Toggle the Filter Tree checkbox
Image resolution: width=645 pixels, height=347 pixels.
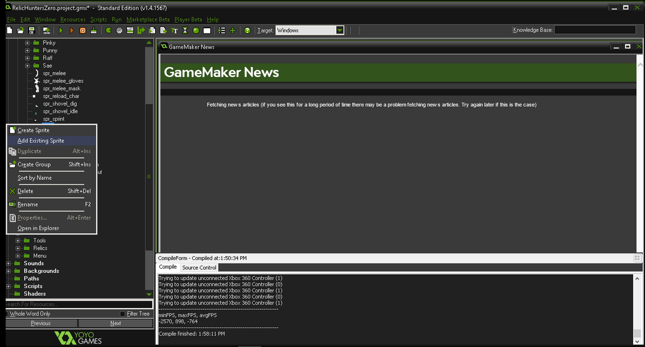(x=122, y=314)
